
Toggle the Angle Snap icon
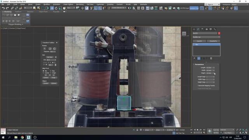(x=96, y=8)
